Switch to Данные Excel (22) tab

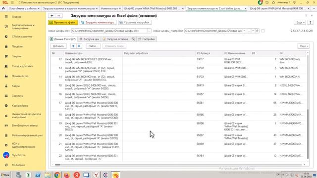pos(63,39)
